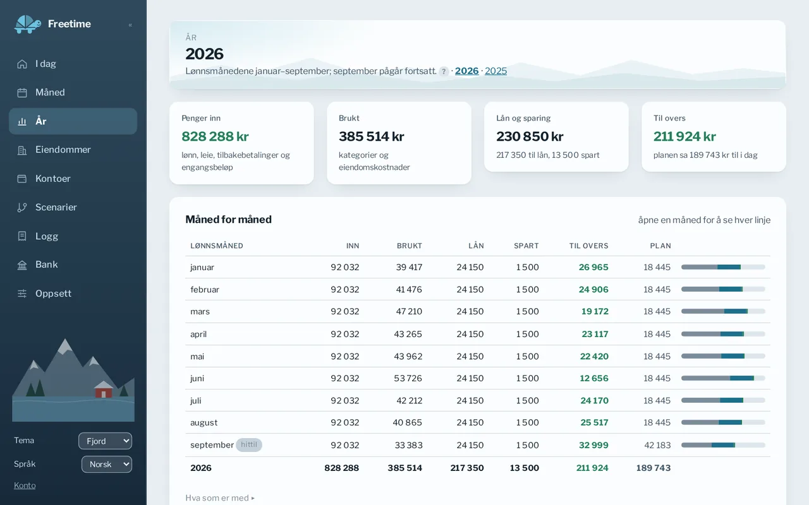Click the bank building icon
The image size is (809, 505).
(22, 265)
